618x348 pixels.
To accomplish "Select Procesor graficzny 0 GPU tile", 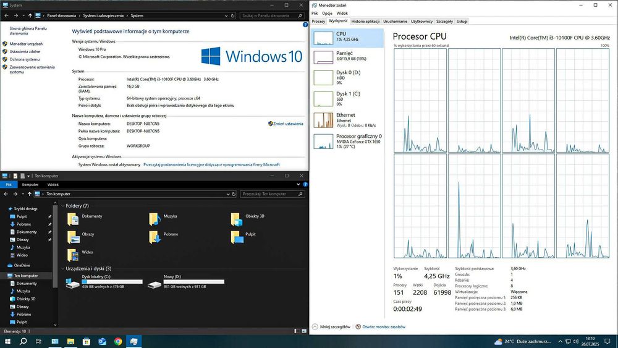I will click(347, 141).
